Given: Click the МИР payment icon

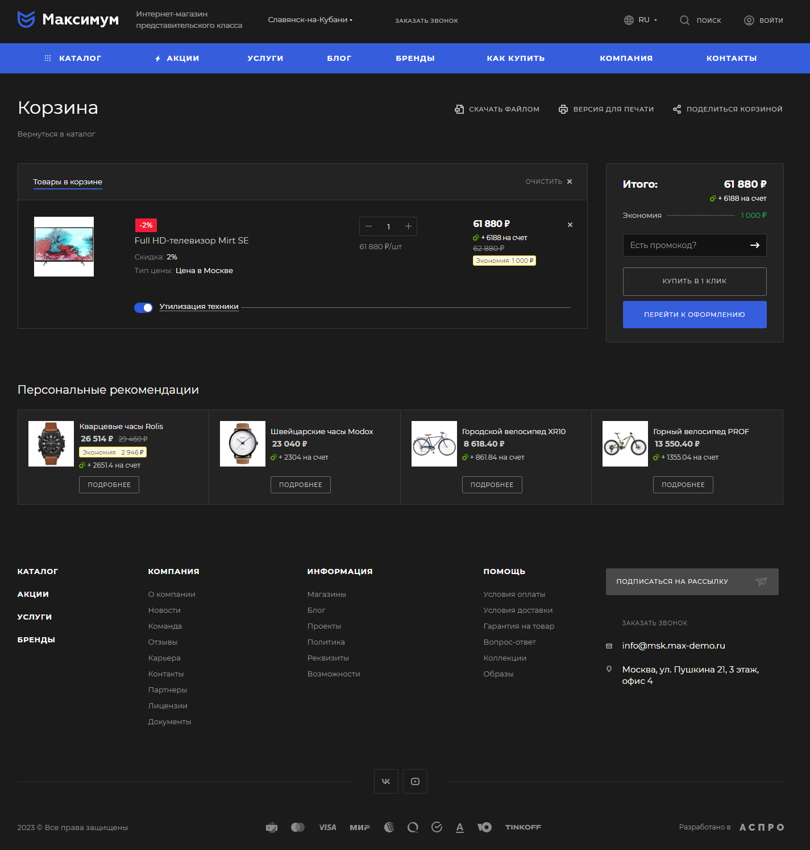Looking at the screenshot, I should tap(360, 827).
